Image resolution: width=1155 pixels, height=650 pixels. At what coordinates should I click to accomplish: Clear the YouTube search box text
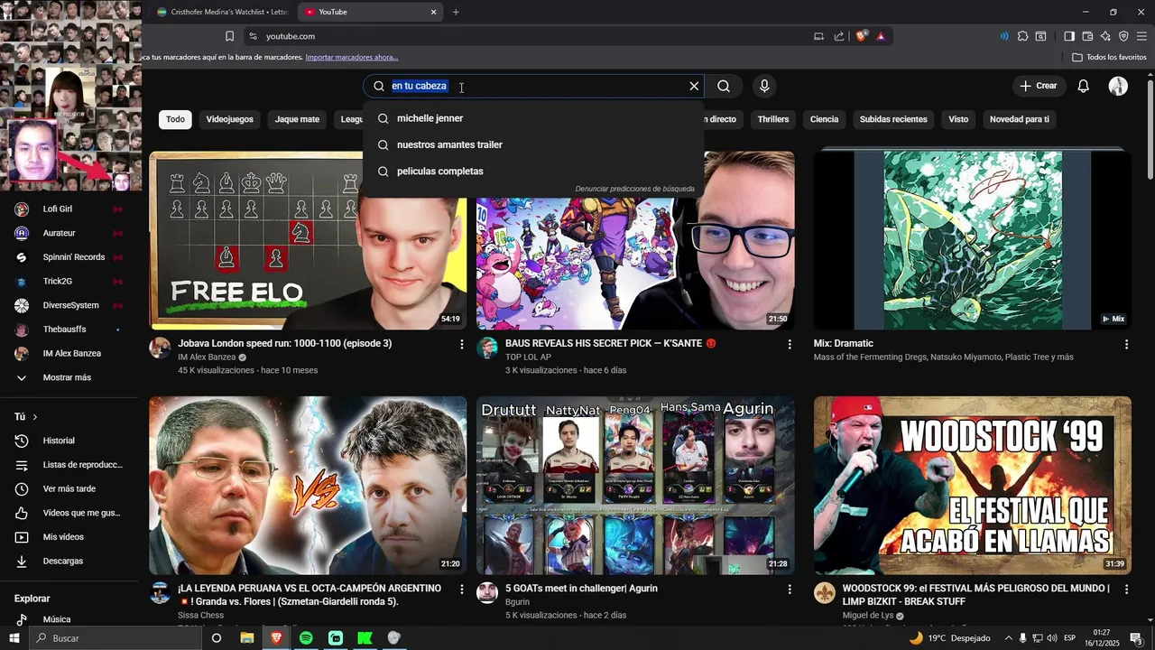[x=694, y=86]
